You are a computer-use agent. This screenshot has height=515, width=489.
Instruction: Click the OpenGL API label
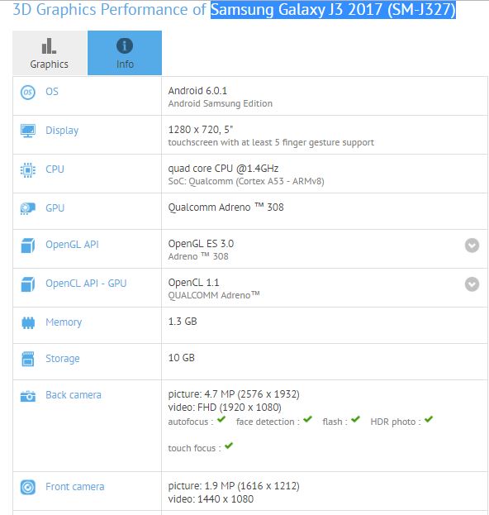pyautogui.click(x=72, y=245)
